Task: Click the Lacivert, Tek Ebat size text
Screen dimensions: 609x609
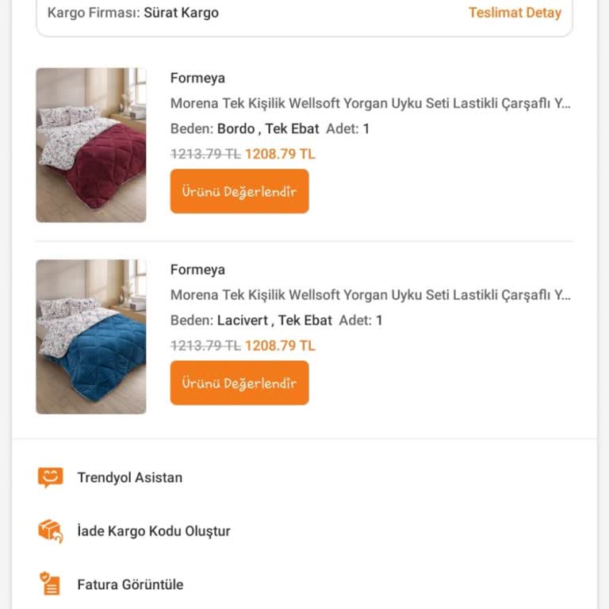Action: pyautogui.click(x=274, y=320)
